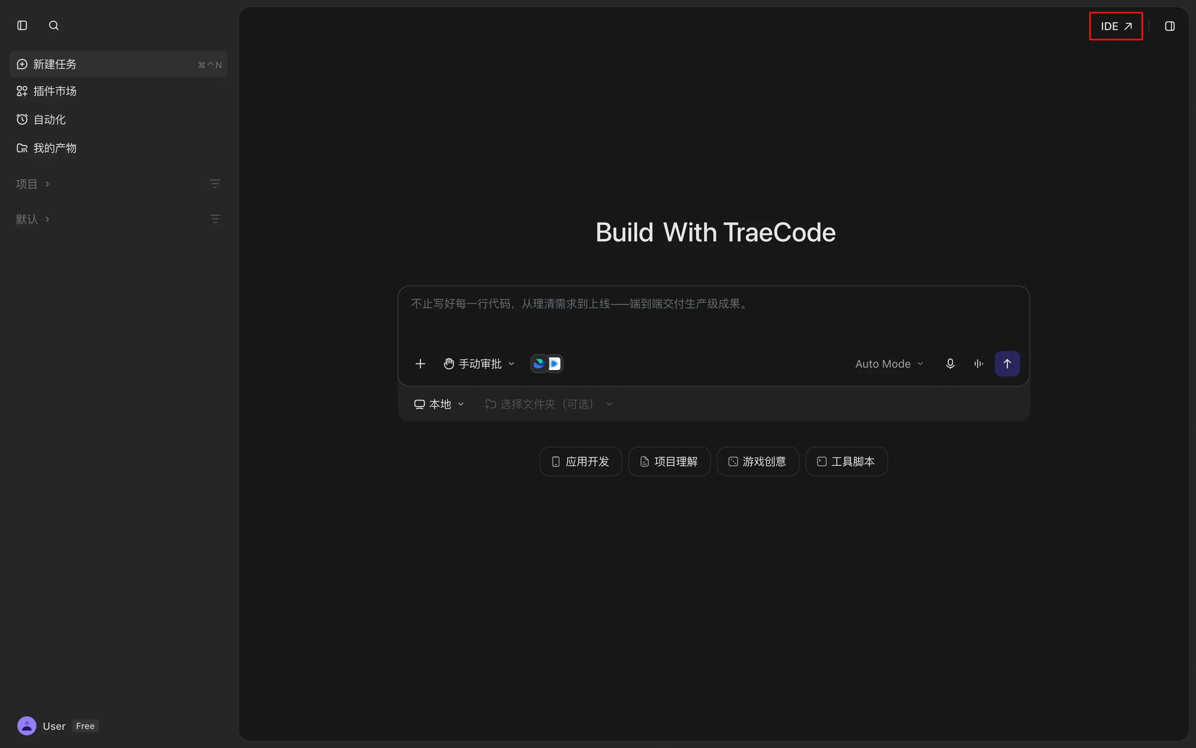Image resolution: width=1196 pixels, height=748 pixels.
Task: Choose the 工具脚本 suggestion chip
Action: click(x=846, y=462)
